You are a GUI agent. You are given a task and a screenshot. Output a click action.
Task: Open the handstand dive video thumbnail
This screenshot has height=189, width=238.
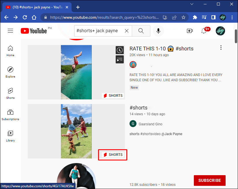tap(76, 72)
